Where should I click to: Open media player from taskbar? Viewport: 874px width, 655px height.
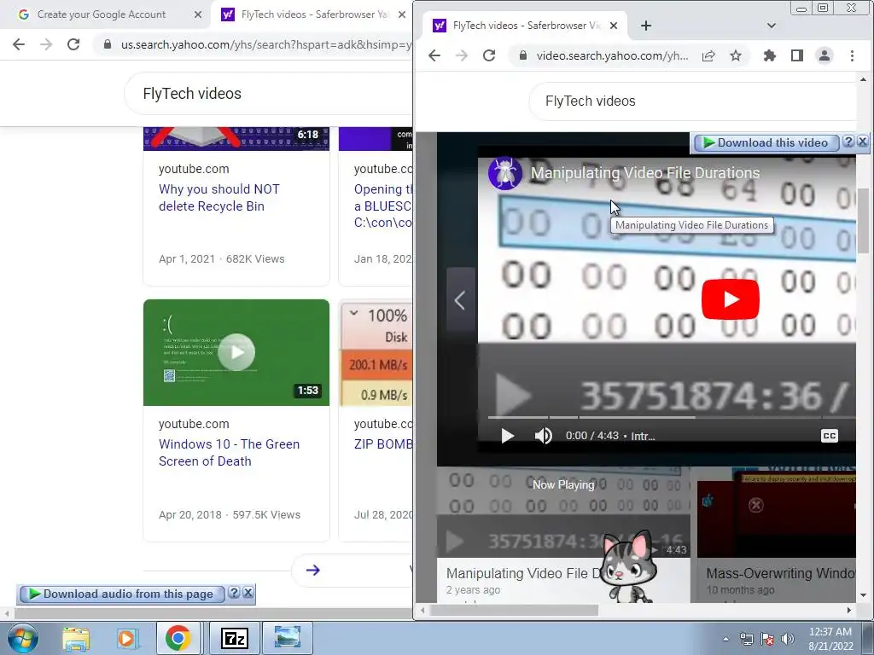point(126,638)
